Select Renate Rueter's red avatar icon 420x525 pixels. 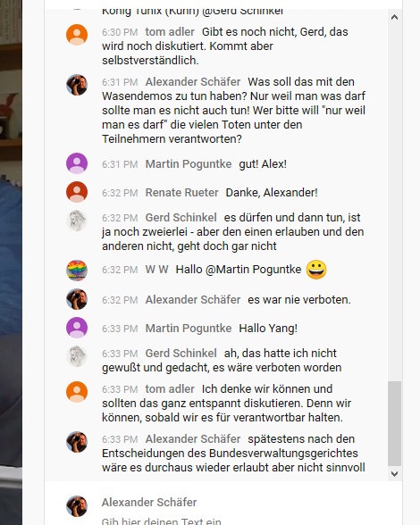[x=77, y=192]
